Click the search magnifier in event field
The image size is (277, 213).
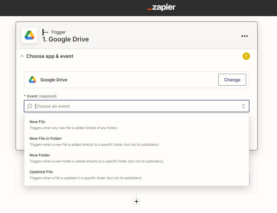click(x=30, y=106)
